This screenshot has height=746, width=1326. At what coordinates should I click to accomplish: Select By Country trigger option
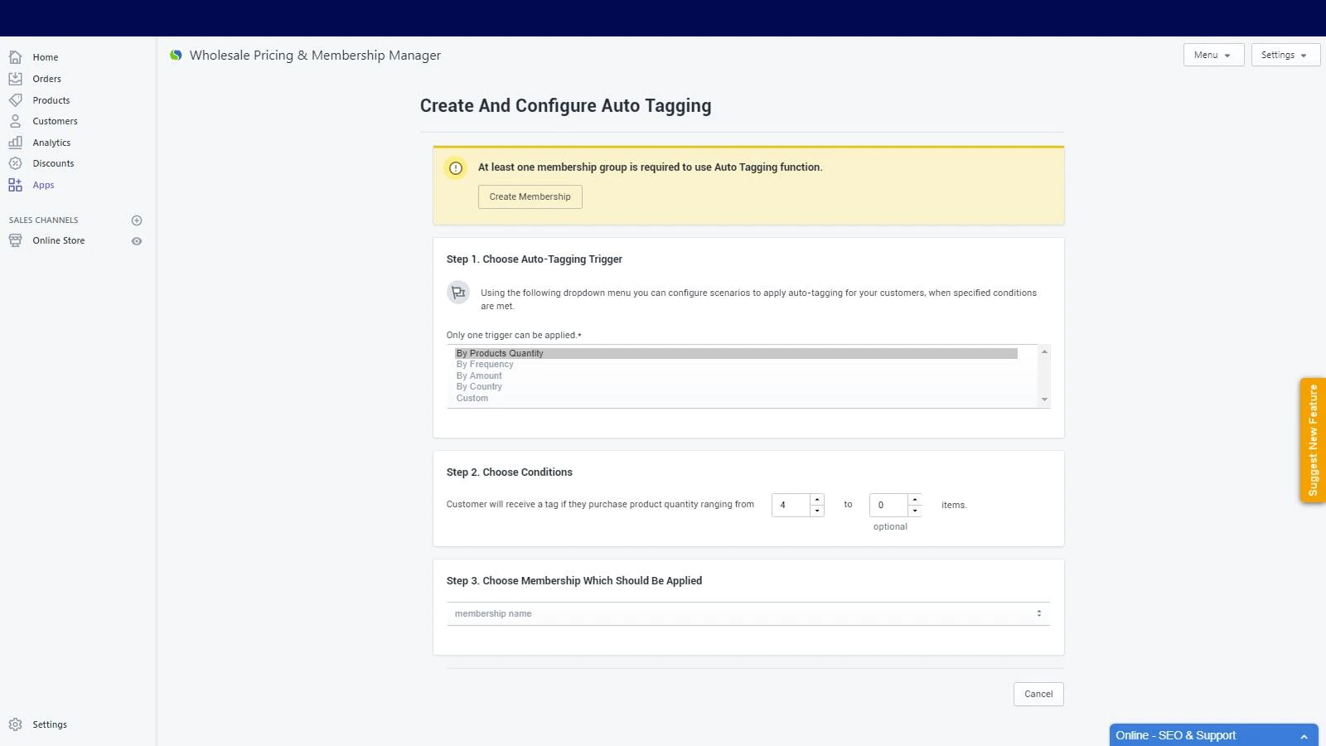pyautogui.click(x=479, y=387)
